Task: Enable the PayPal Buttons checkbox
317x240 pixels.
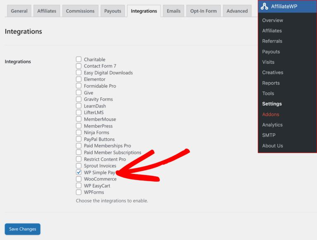Action: pos(79,139)
